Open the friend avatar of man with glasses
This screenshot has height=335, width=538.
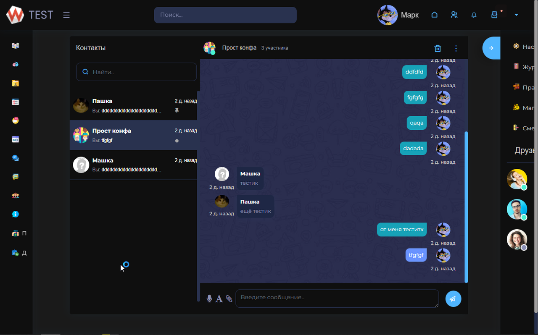click(x=517, y=209)
